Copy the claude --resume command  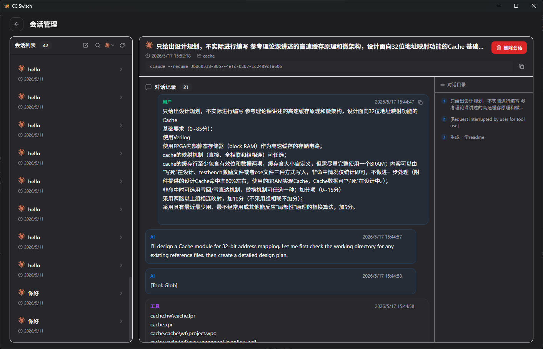pyautogui.click(x=521, y=66)
